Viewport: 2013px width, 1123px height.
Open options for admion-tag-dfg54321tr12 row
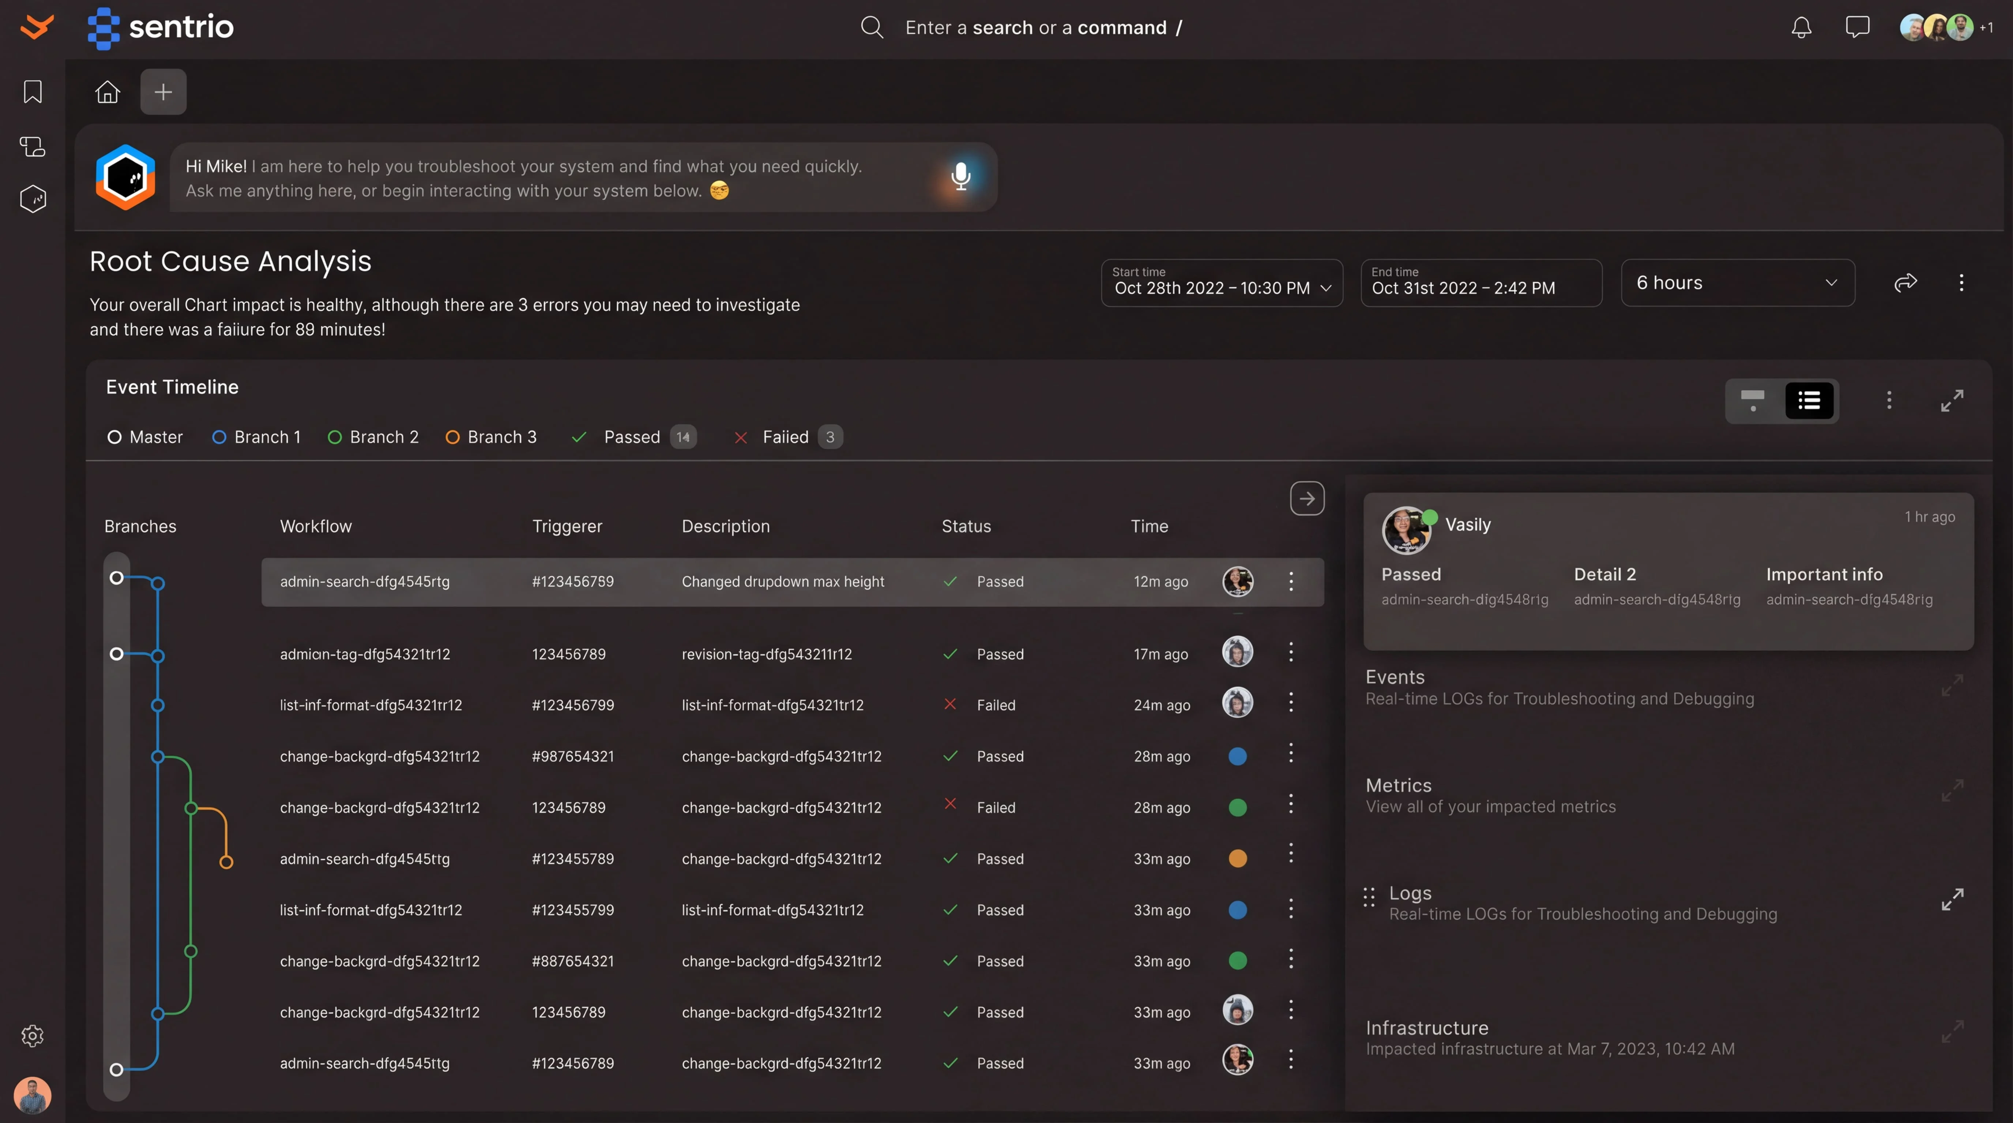pos(1291,652)
